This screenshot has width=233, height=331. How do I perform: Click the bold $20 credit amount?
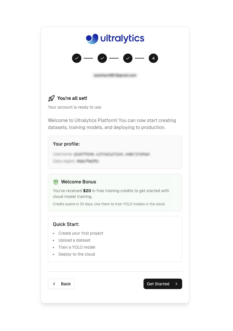coord(87,191)
